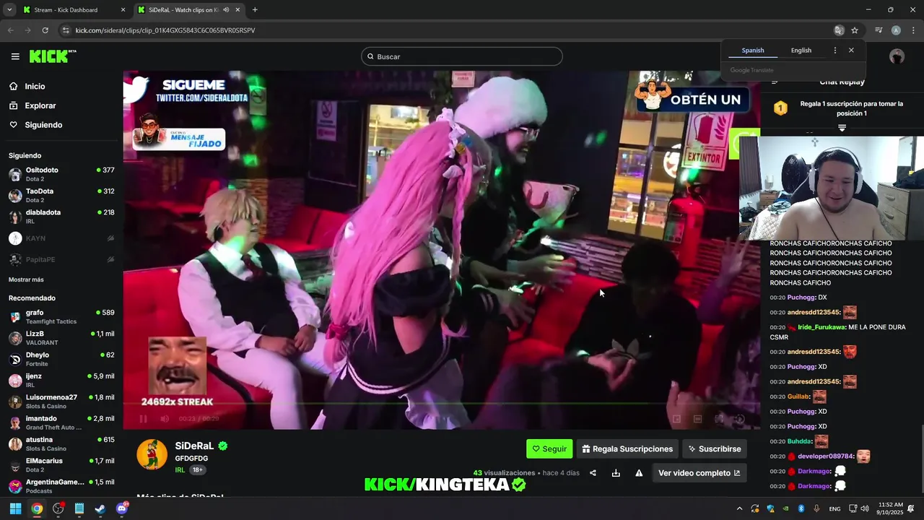Select Spanish tab in translate popup
Viewport: 924px width, 520px height.
pos(753,51)
